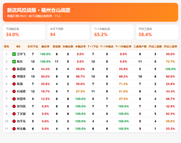Screen dimensions: 181x143
Task: Click the name 林嘉伟
Action: click(x=21, y=99)
